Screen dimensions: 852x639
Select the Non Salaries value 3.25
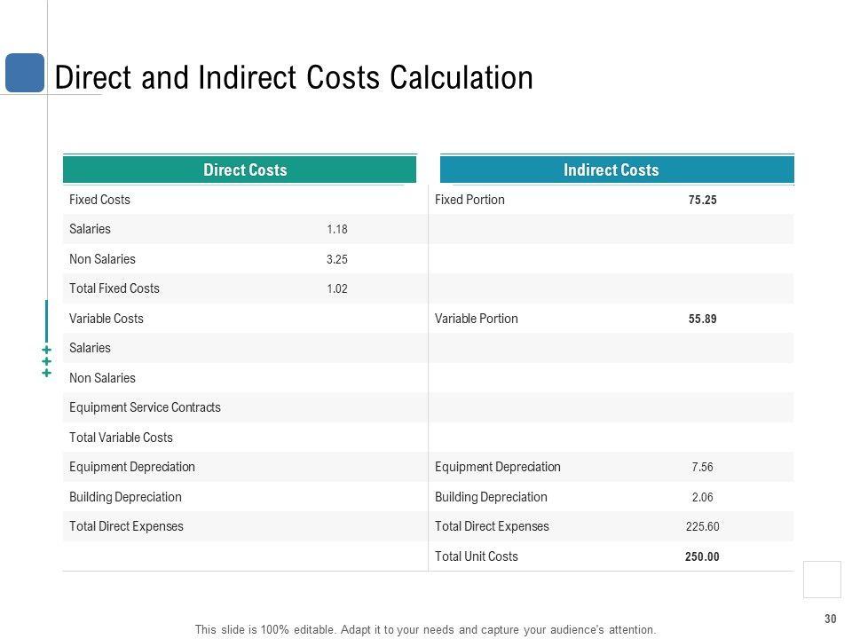tap(337, 260)
